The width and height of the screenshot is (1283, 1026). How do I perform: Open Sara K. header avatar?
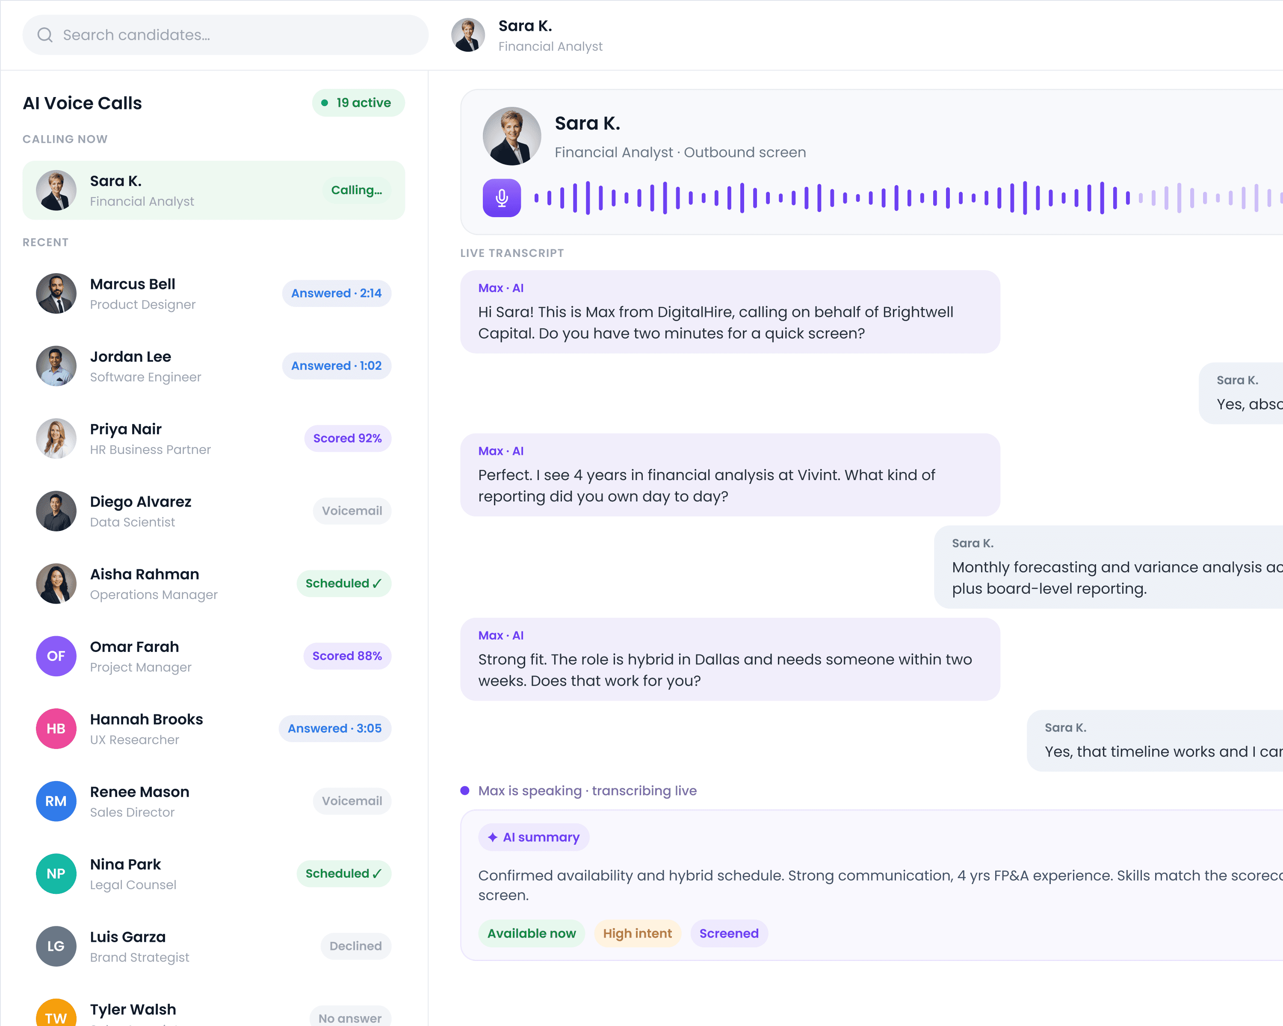[468, 35]
